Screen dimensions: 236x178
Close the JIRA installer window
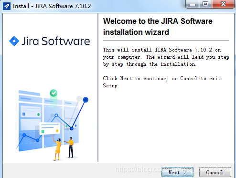point(223,4)
